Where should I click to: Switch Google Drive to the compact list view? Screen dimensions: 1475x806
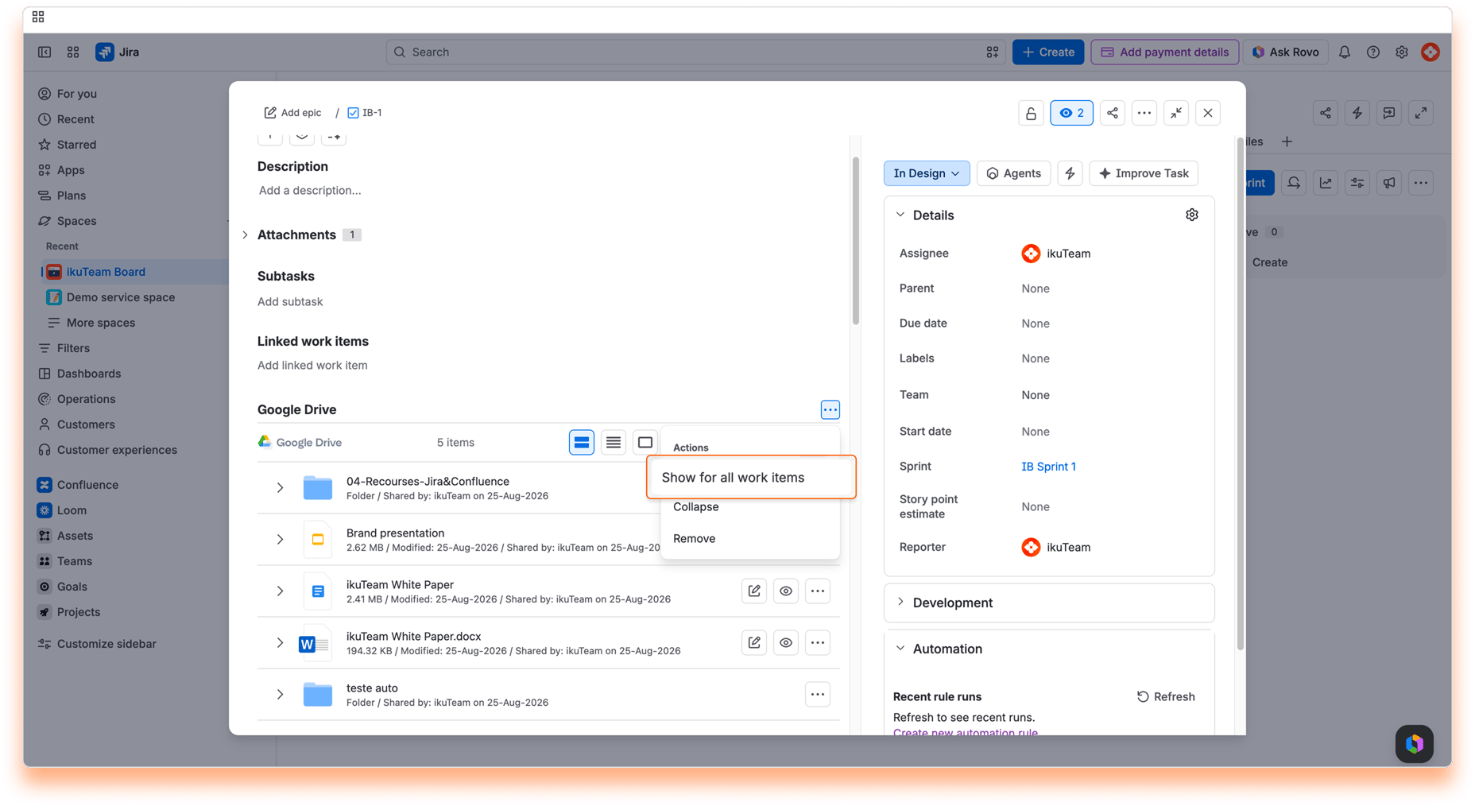(614, 442)
